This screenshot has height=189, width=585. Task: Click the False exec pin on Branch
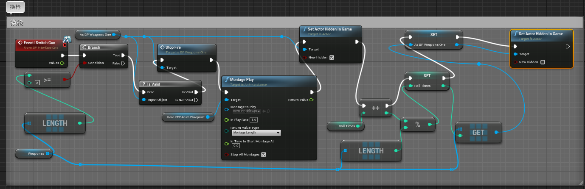(x=124, y=63)
